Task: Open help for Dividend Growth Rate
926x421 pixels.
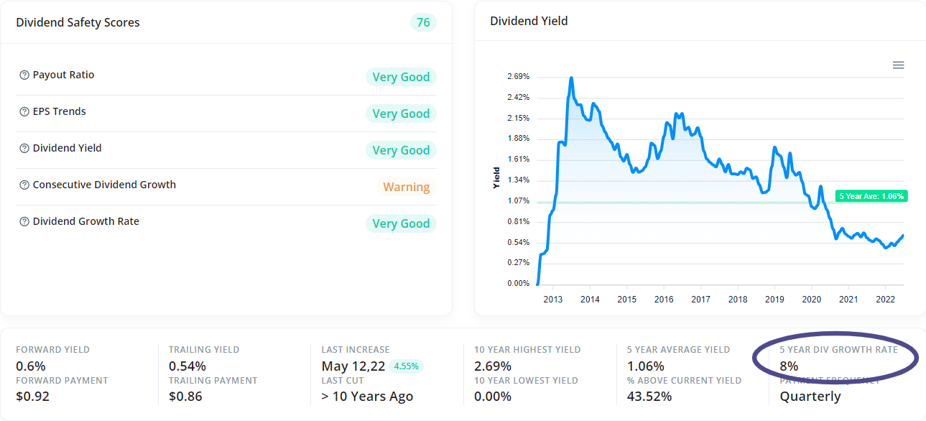Action: point(24,221)
